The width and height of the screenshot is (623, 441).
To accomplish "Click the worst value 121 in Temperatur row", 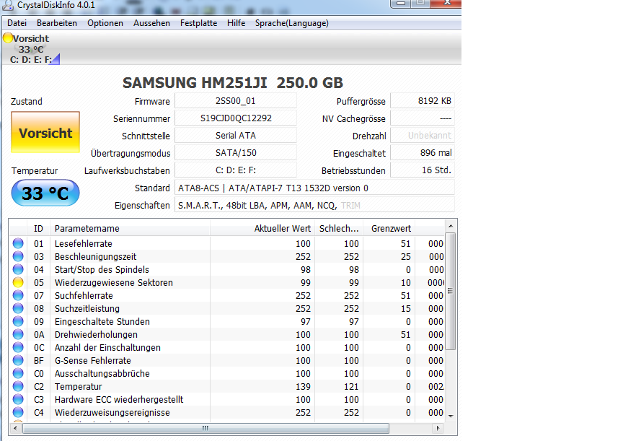I will coord(351,387).
